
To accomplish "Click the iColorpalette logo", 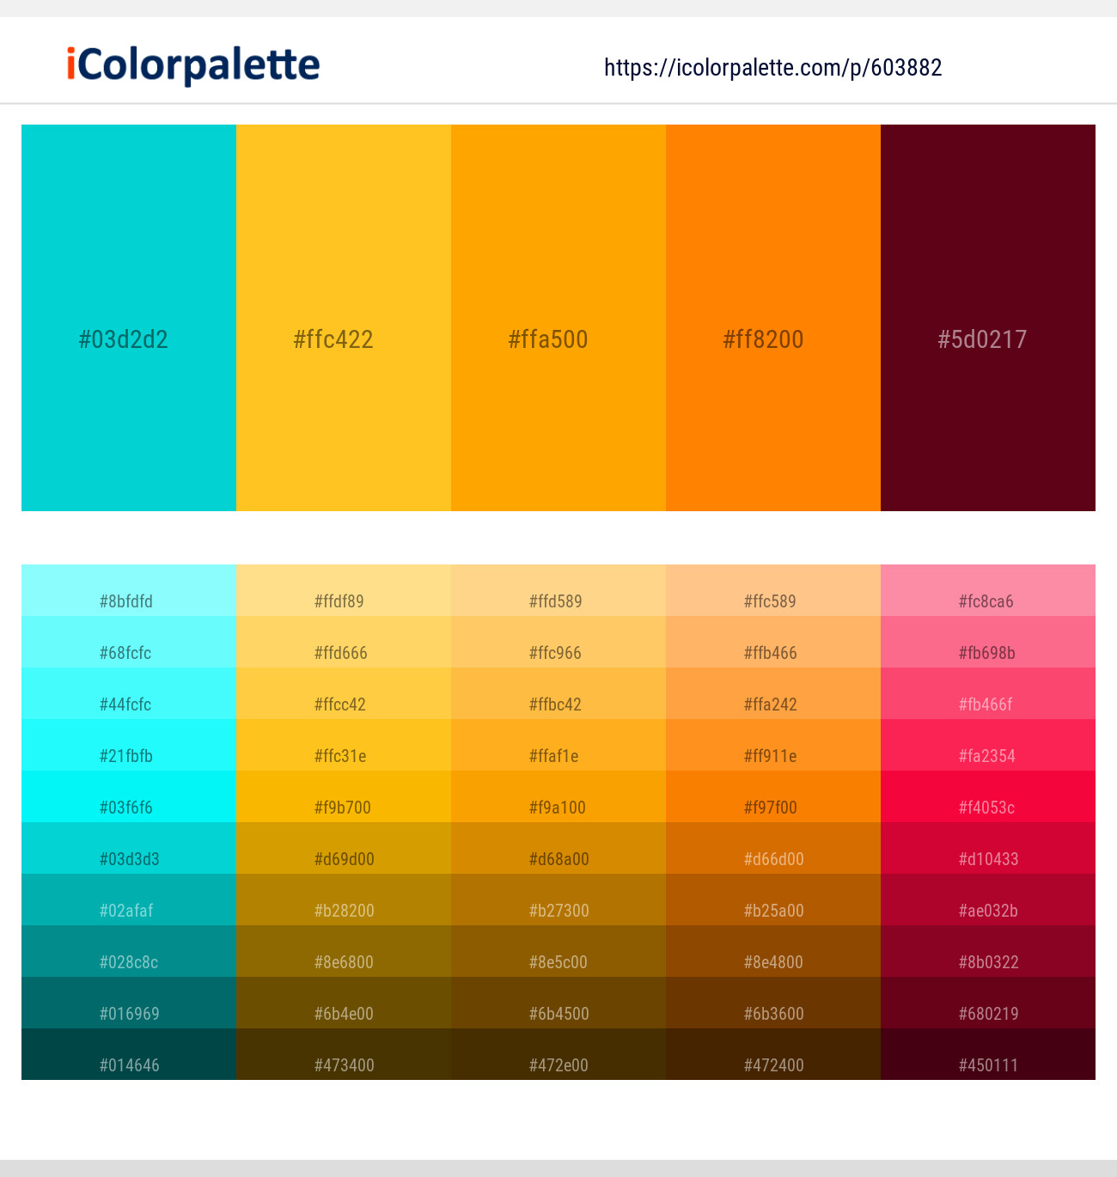I will tap(193, 66).
